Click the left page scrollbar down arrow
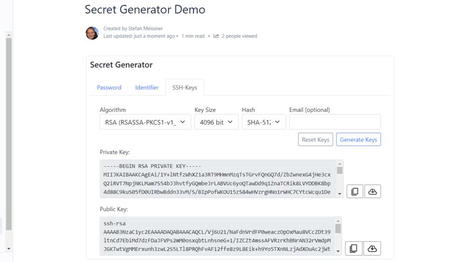 (8, 248)
